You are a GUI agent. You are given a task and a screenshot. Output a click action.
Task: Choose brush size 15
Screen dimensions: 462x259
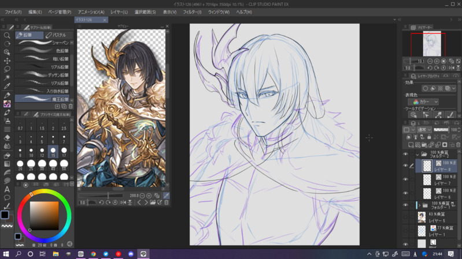pos(53,152)
